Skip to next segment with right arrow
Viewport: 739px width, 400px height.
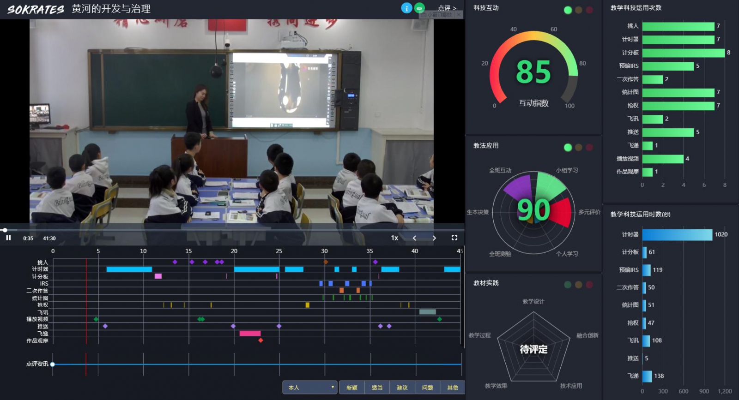pos(434,238)
